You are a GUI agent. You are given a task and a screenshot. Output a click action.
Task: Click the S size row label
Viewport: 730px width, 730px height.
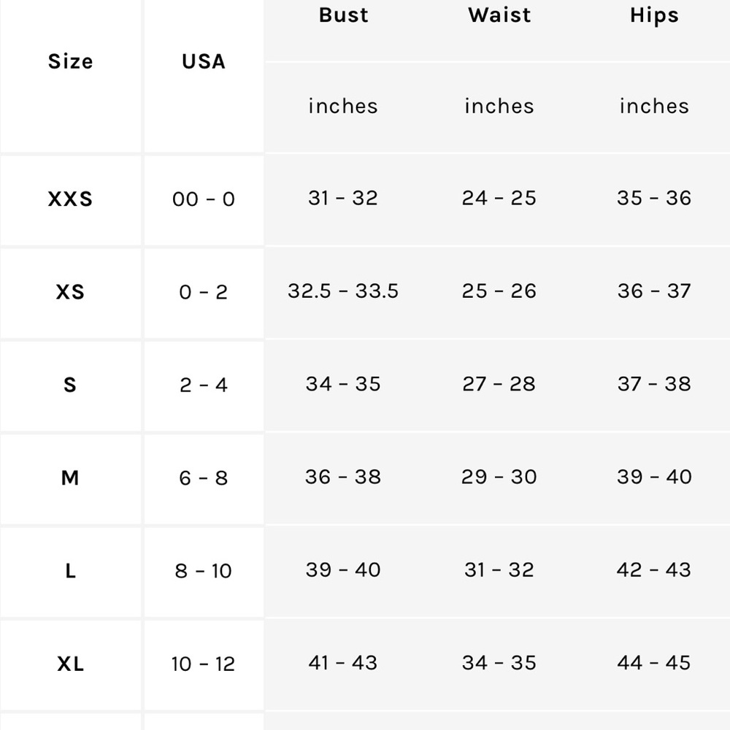coord(70,385)
